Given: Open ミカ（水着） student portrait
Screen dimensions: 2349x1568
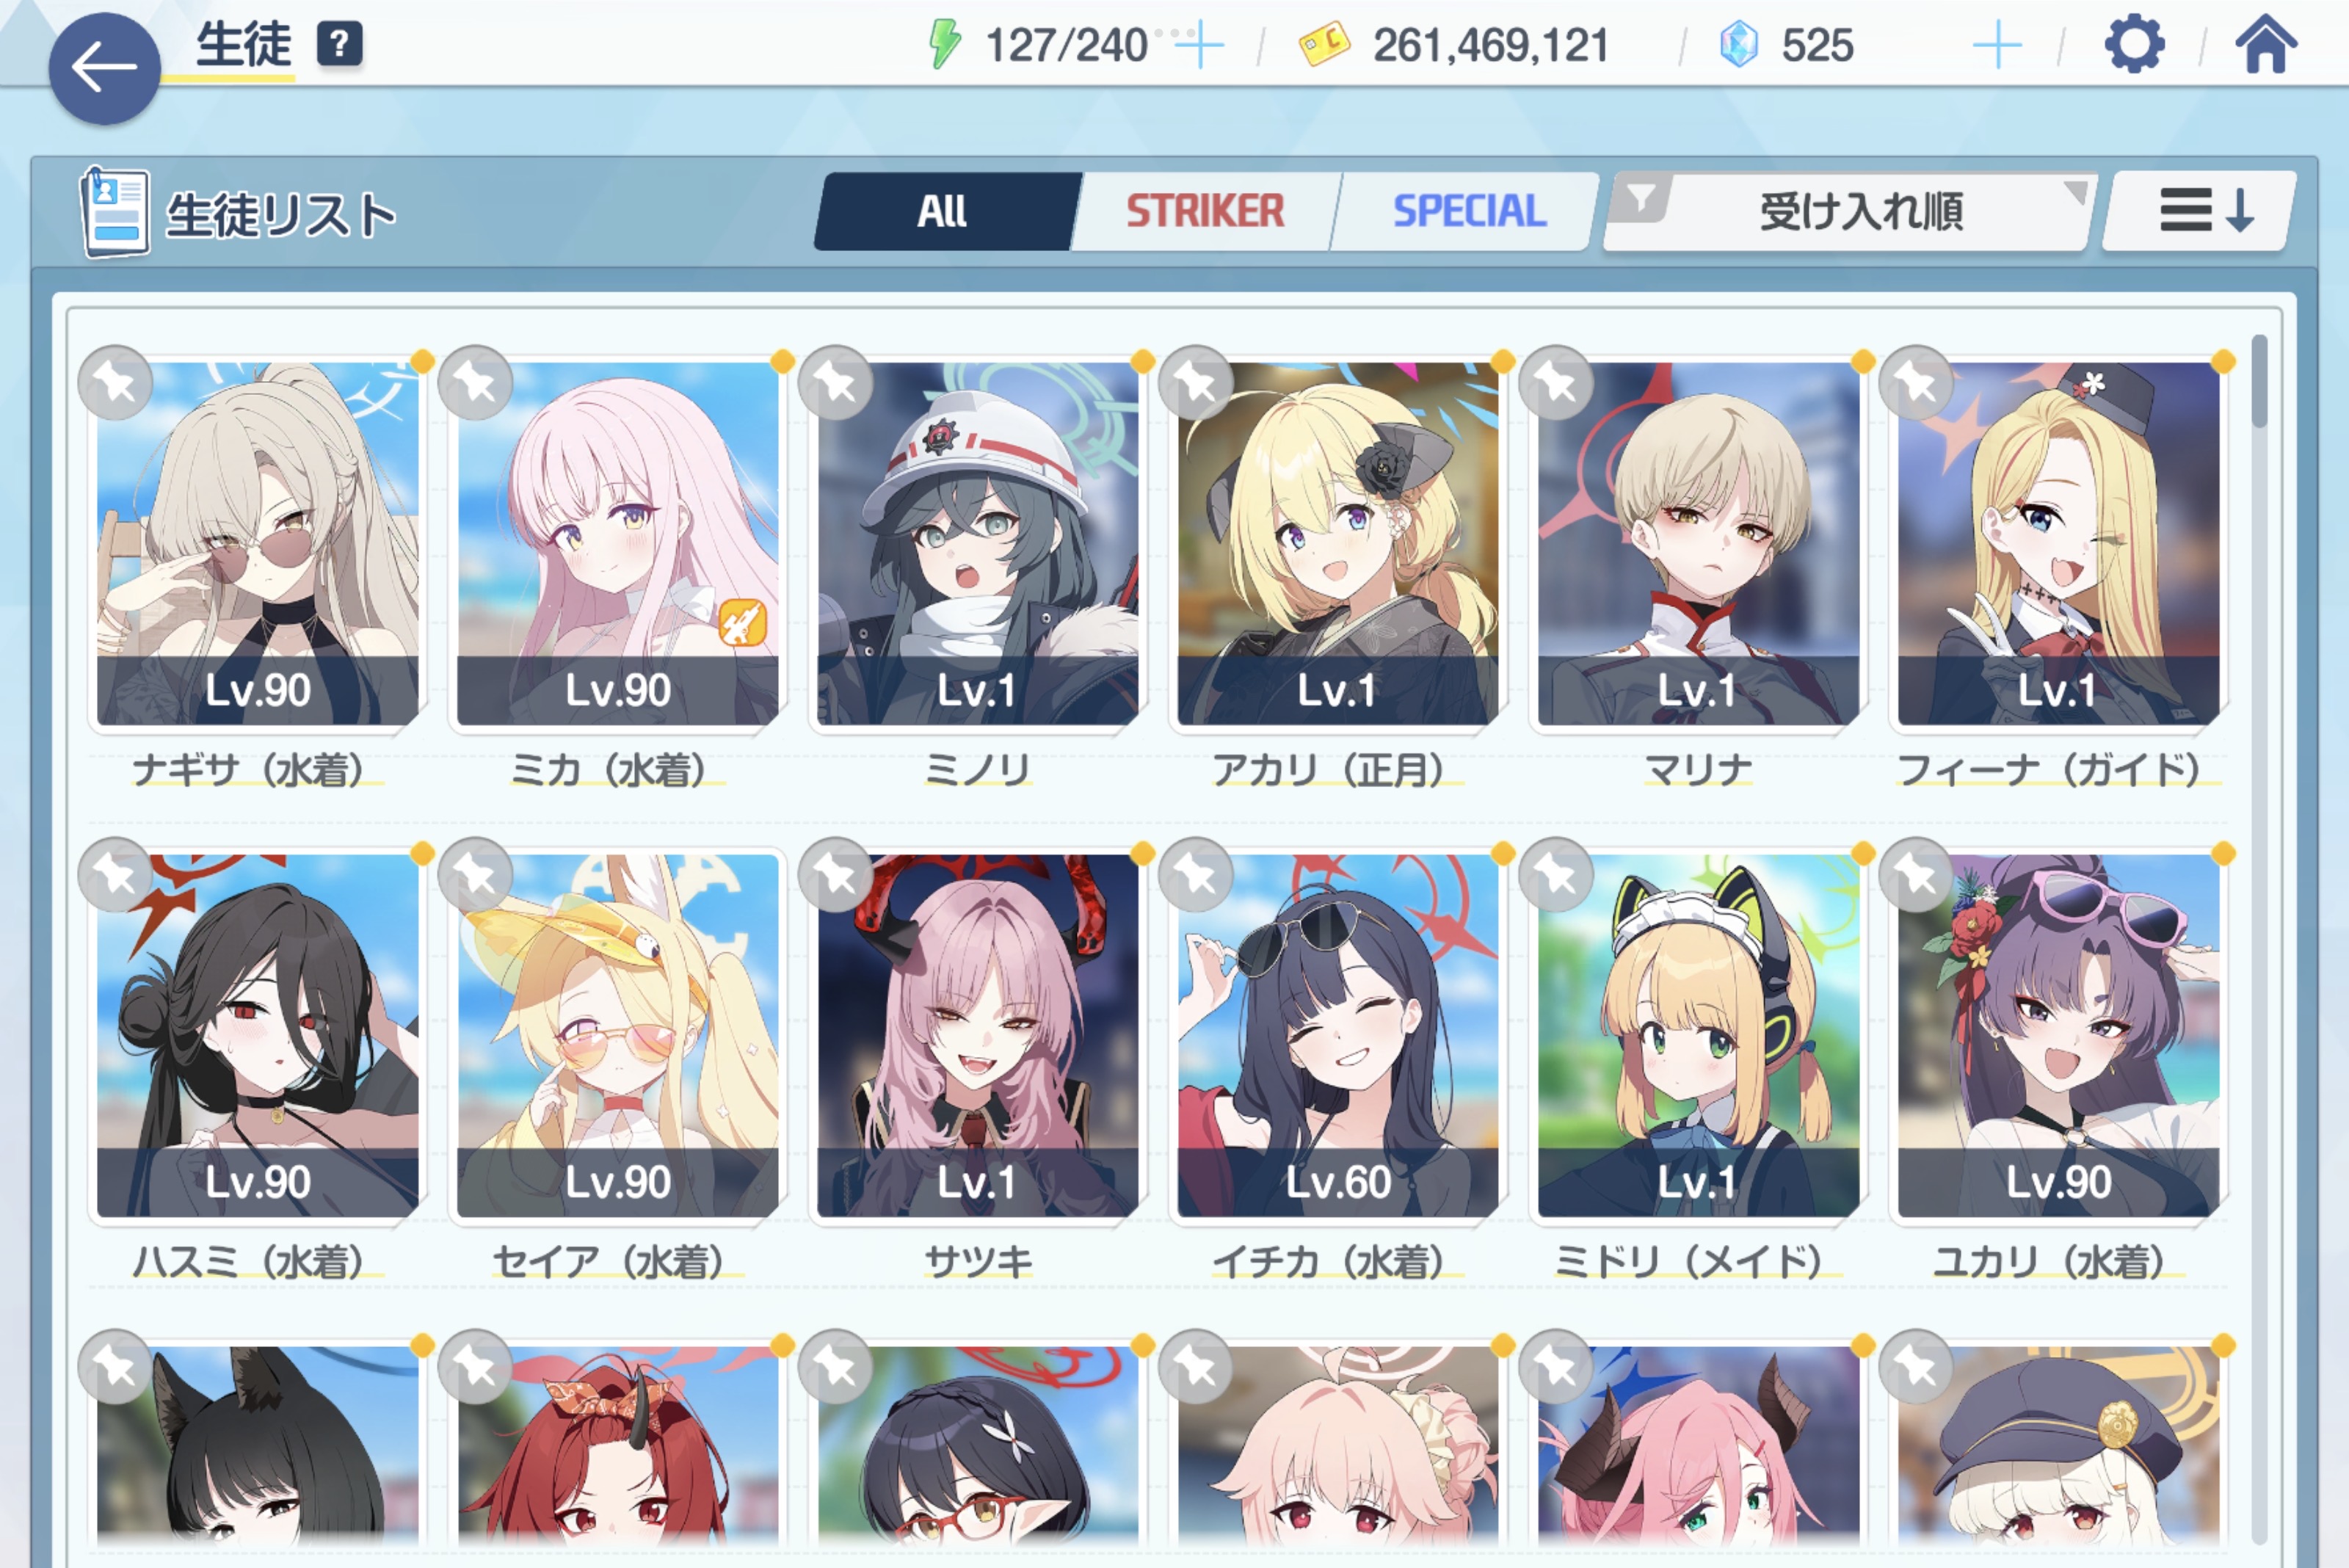Looking at the screenshot, I should (x=617, y=543).
